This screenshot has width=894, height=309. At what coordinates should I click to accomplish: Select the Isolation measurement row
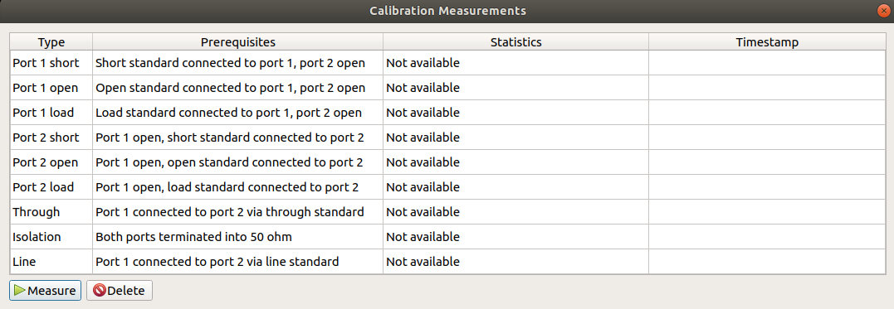click(447, 237)
